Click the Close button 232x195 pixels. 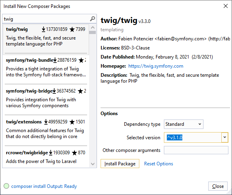(218, 186)
